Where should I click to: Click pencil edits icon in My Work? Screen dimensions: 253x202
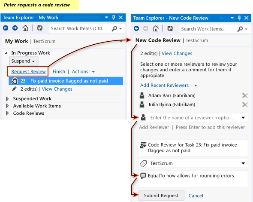click(x=14, y=89)
